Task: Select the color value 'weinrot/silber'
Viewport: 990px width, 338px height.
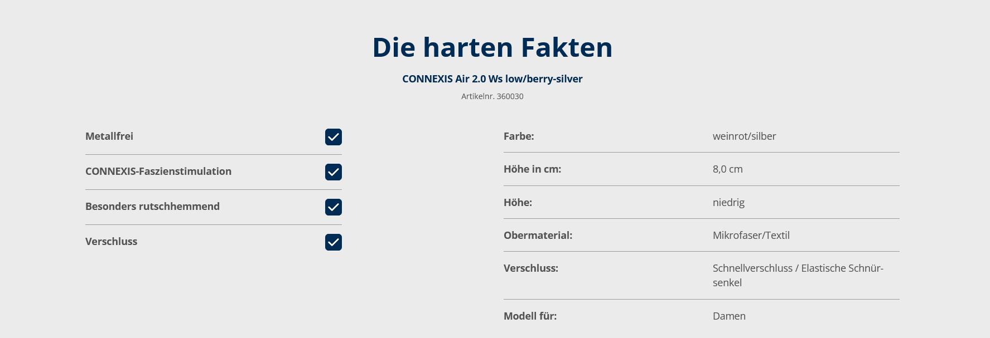Action: [745, 136]
